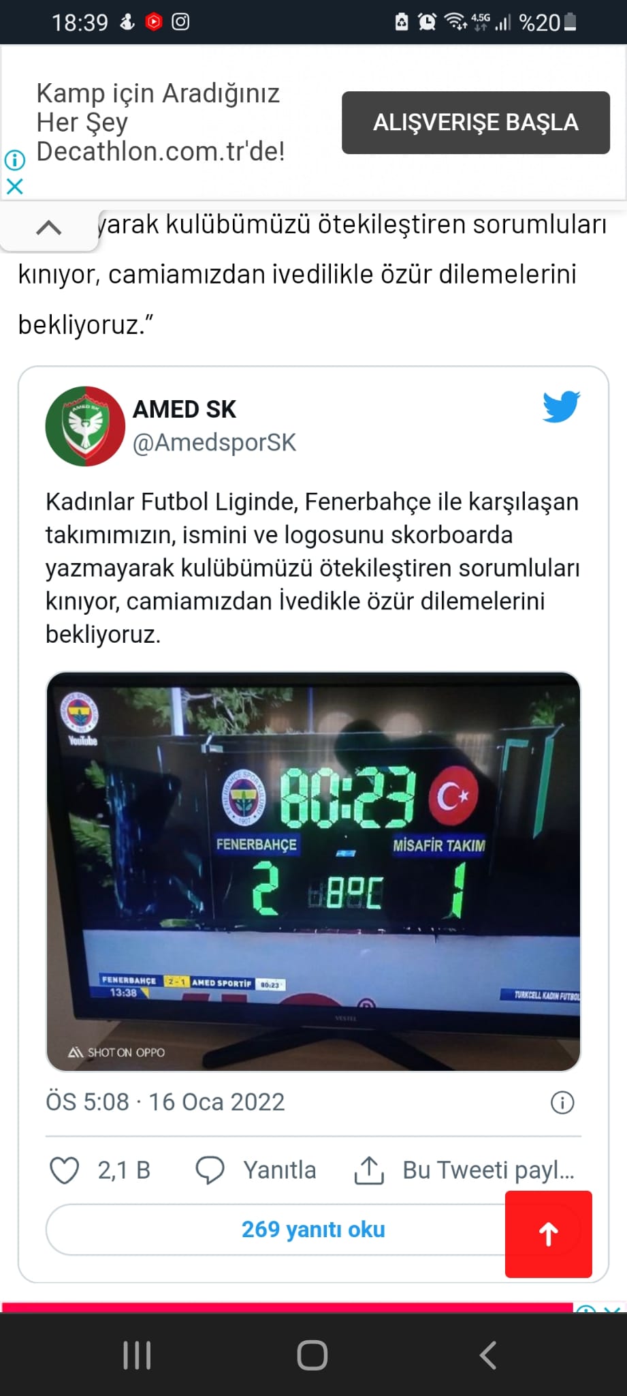Open the Decathlon ad info icon

click(x=15, y=160)
